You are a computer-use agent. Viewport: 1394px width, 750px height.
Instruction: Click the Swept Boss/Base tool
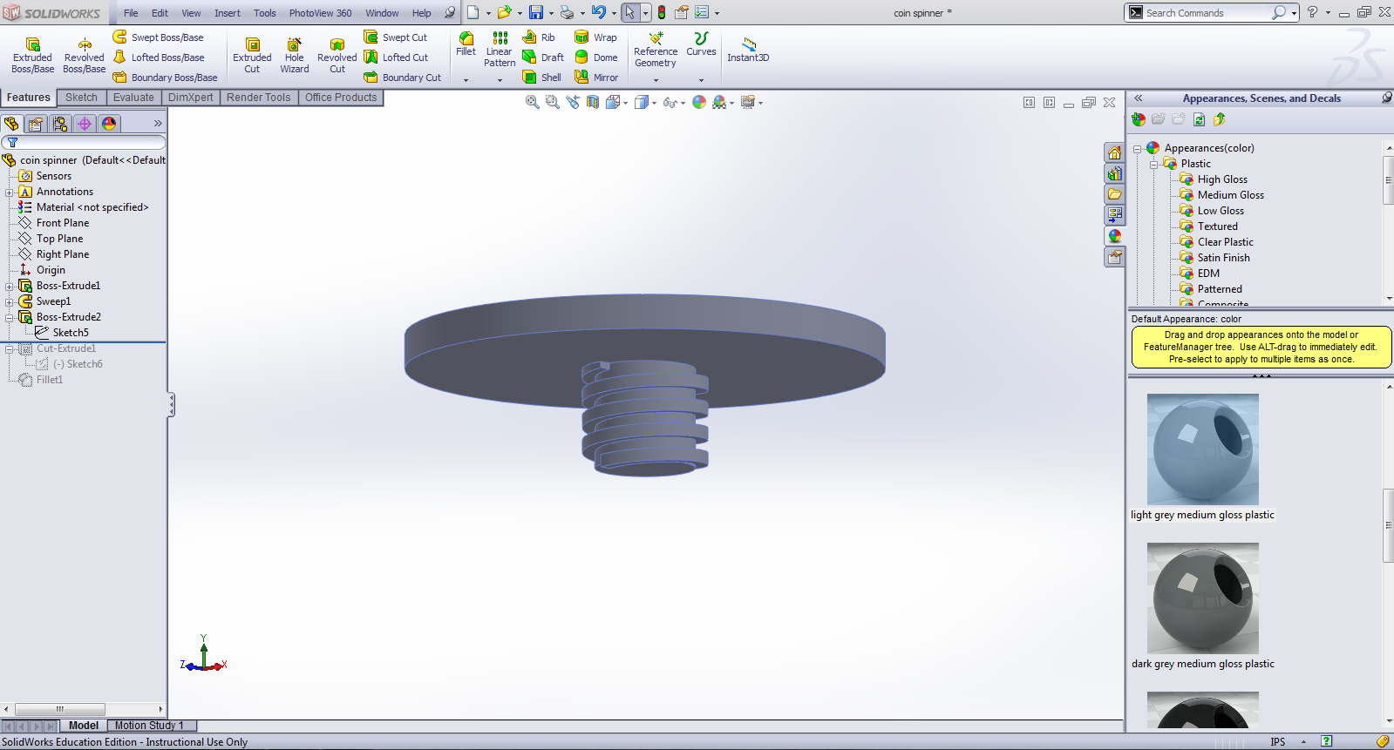click(x=158, y=37)
